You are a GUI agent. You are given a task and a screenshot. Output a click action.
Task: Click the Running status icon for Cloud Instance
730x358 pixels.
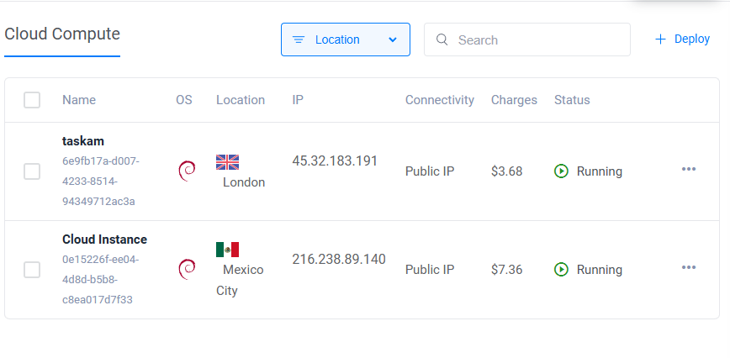point(561,270)
